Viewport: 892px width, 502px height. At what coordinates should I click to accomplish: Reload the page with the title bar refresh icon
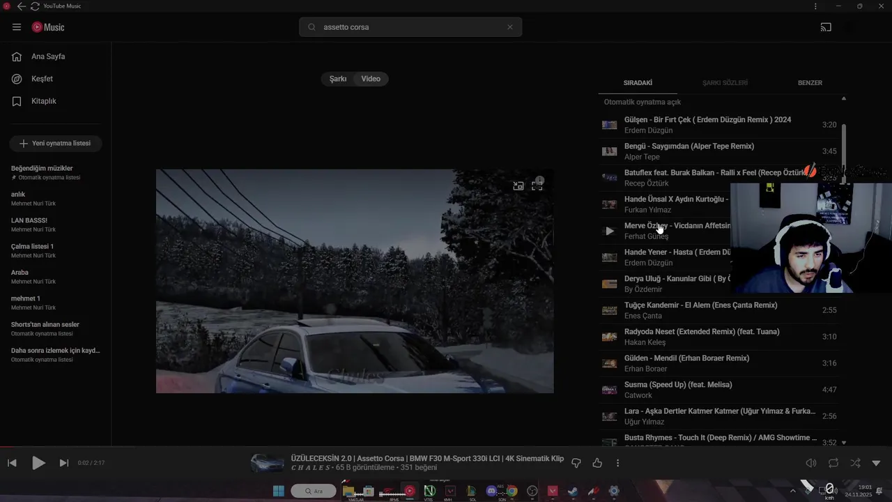tap(35, 6)
